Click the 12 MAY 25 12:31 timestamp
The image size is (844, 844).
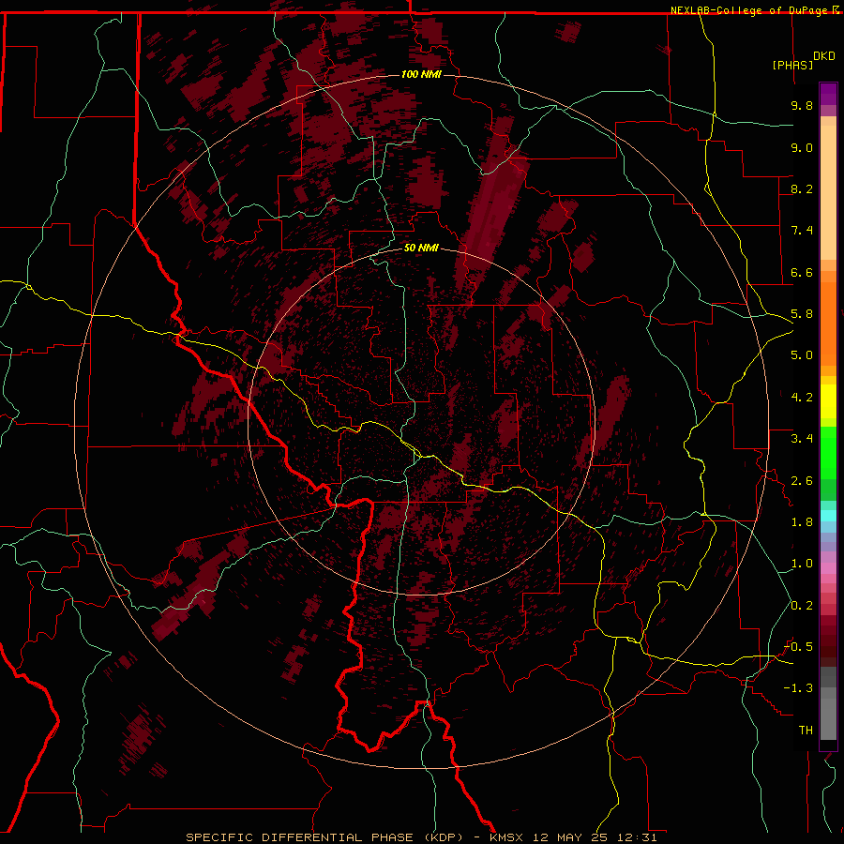click(x=595, y=837)
